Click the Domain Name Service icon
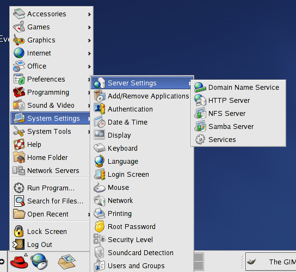This screenshot has height=272, width=296. coord(200,88)
